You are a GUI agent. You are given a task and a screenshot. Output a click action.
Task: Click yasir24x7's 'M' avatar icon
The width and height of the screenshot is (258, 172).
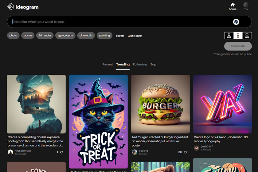tap(197, 148)
